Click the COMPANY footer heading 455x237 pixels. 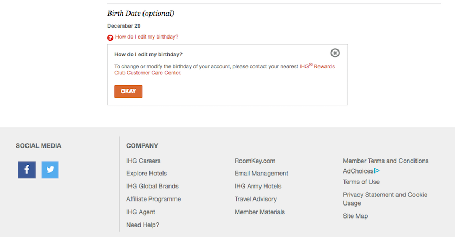point(142,146)
